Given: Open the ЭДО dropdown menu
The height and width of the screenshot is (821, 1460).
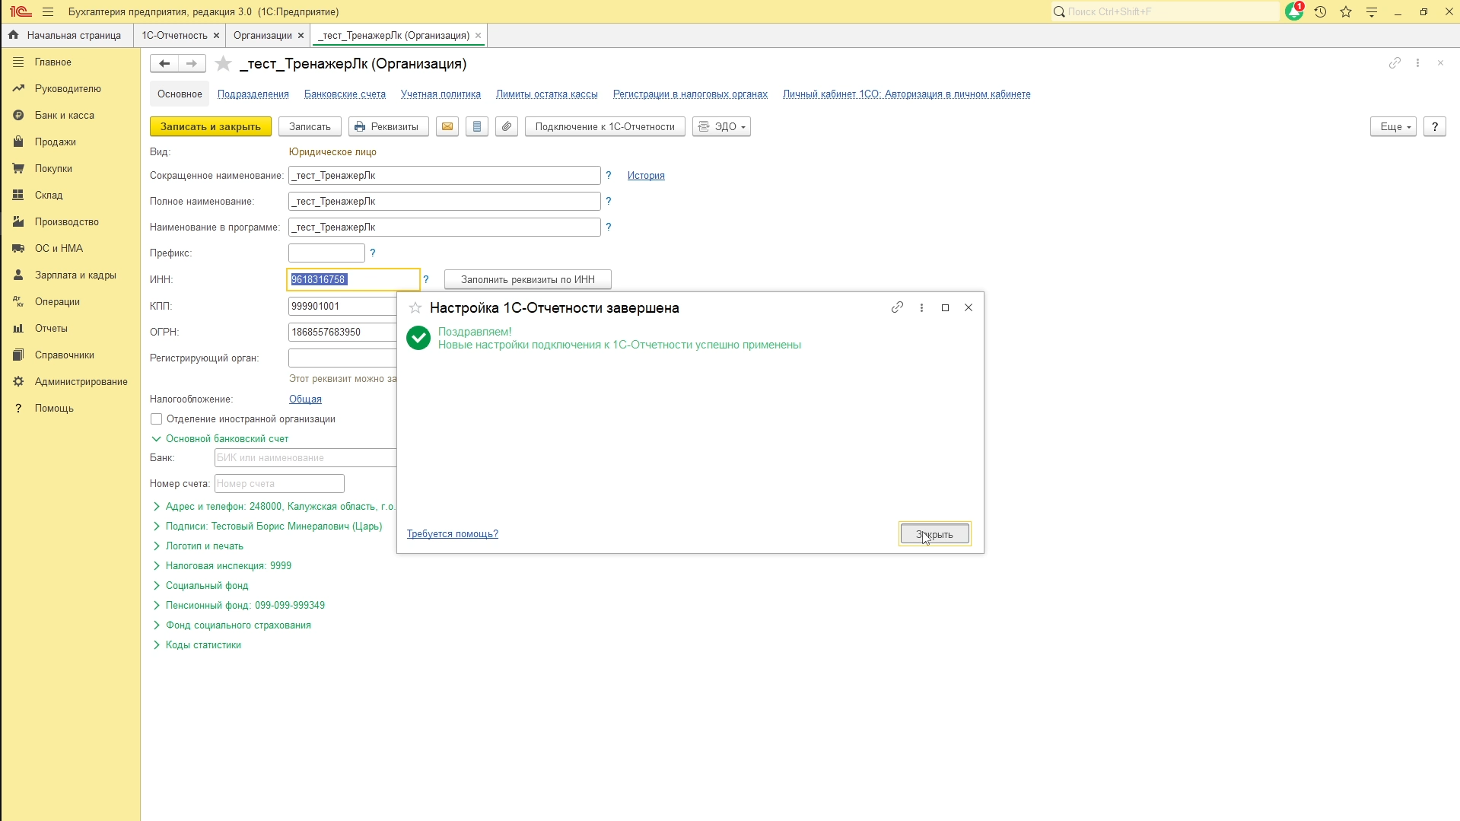Looking at the screenshot, I should 721,126.
